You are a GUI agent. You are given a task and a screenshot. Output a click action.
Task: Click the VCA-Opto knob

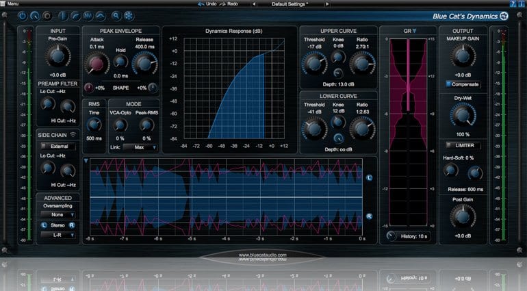(120, 125)
